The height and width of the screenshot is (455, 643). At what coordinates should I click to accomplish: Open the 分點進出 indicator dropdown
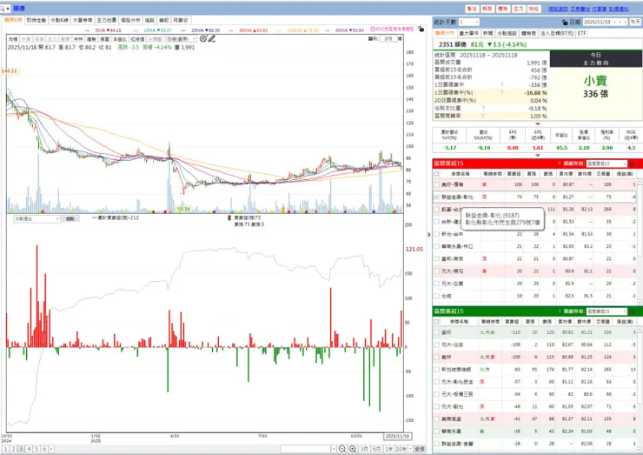[36, 219]
